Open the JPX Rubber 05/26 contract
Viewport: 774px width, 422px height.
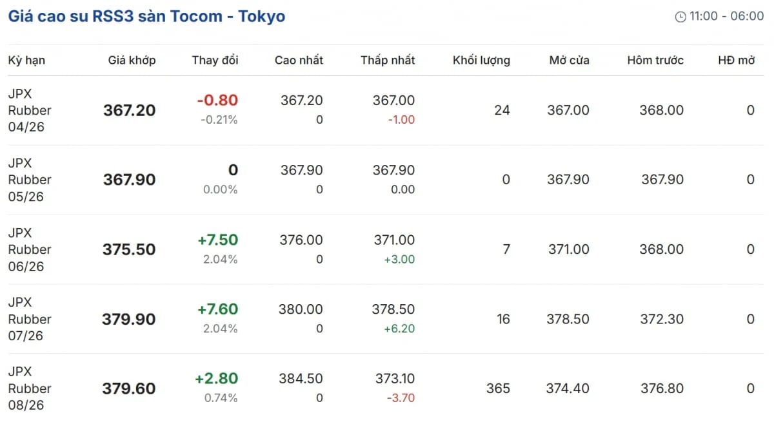30,180
